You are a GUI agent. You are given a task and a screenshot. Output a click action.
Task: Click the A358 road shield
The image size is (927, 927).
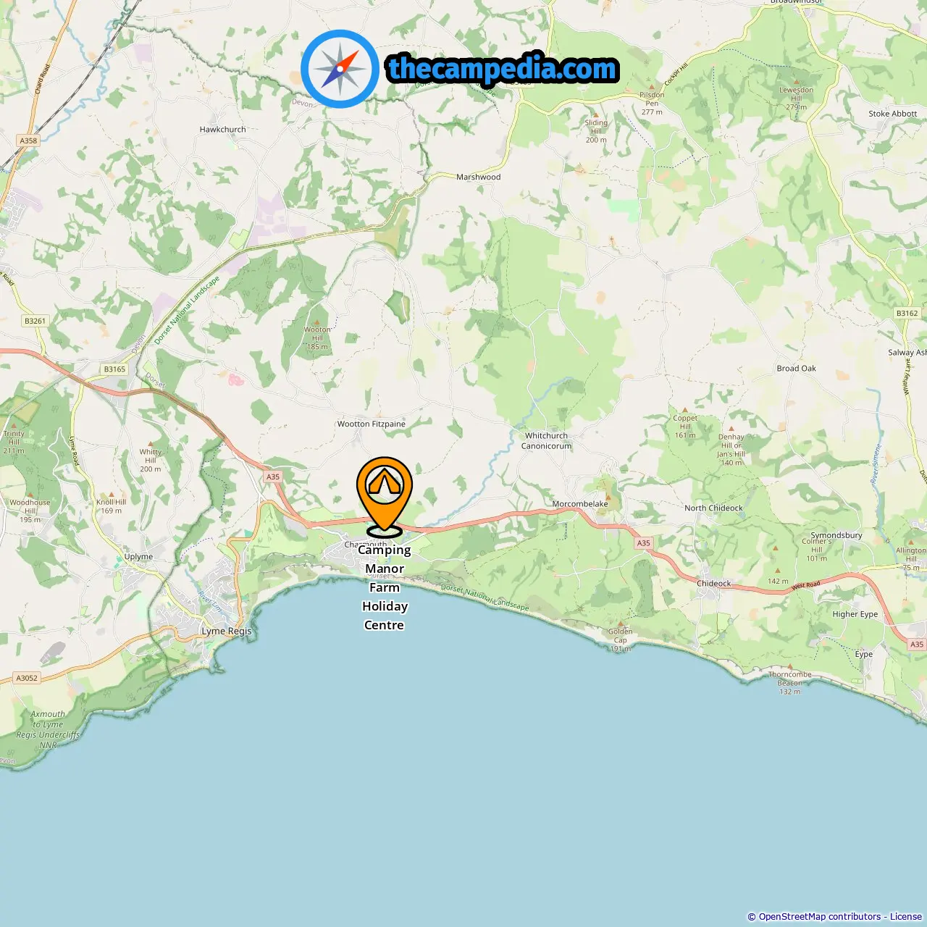tap(28, 140)
